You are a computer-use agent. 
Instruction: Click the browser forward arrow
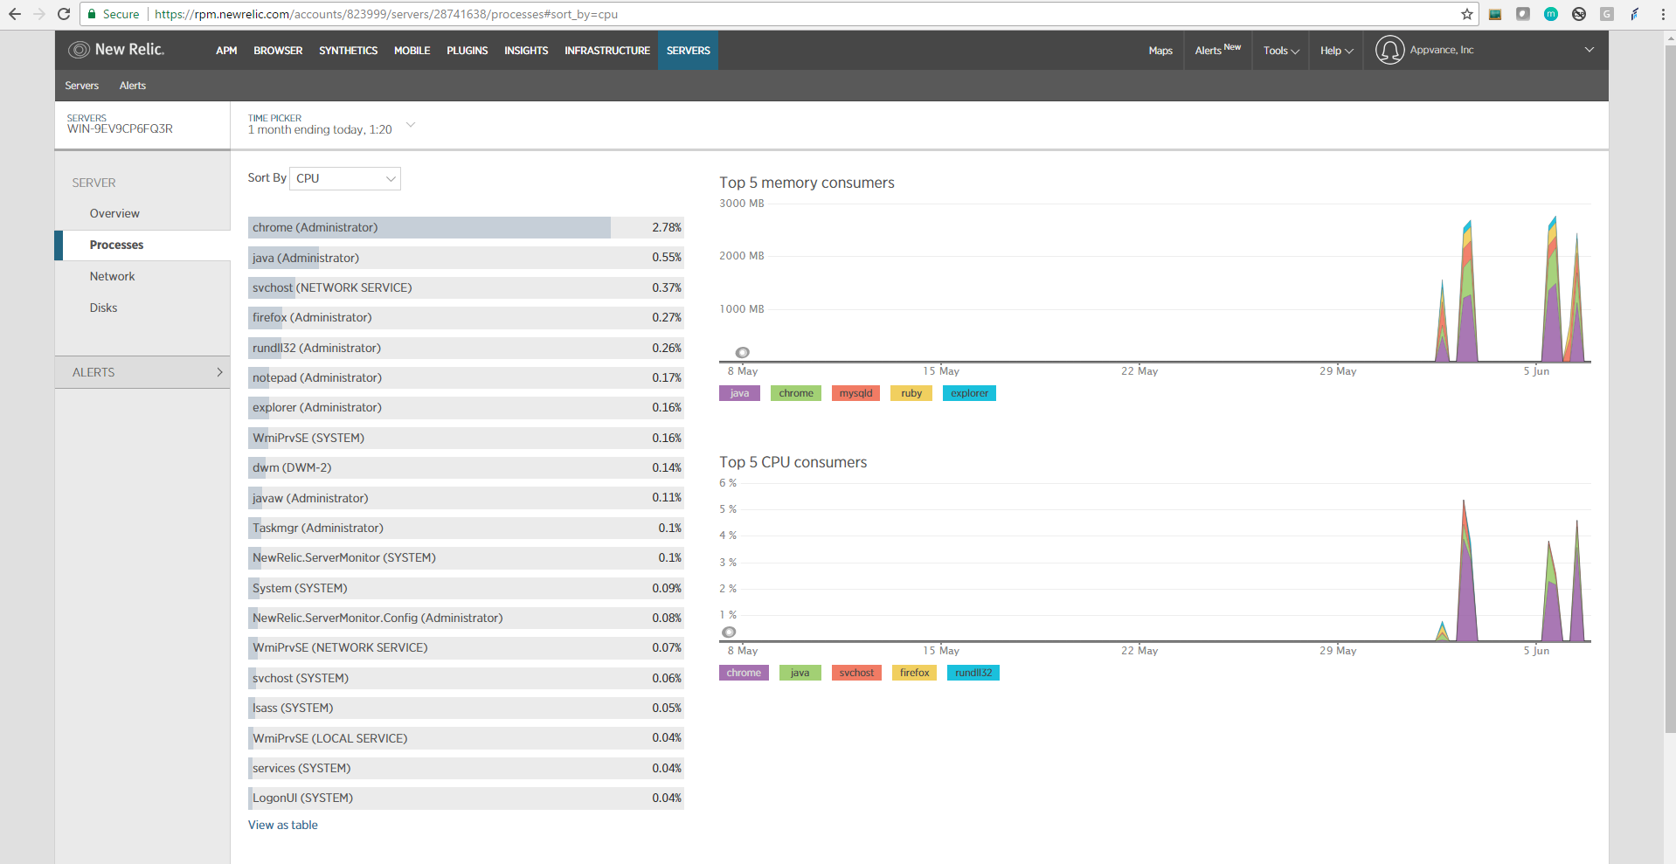39,14
